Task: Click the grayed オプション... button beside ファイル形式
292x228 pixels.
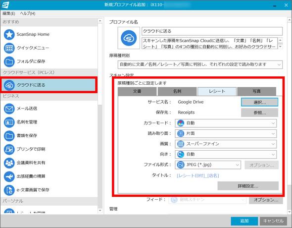Action: [261, 165]
